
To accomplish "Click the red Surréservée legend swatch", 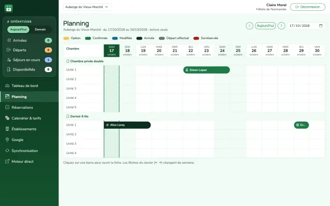I will tap(196, 38).
